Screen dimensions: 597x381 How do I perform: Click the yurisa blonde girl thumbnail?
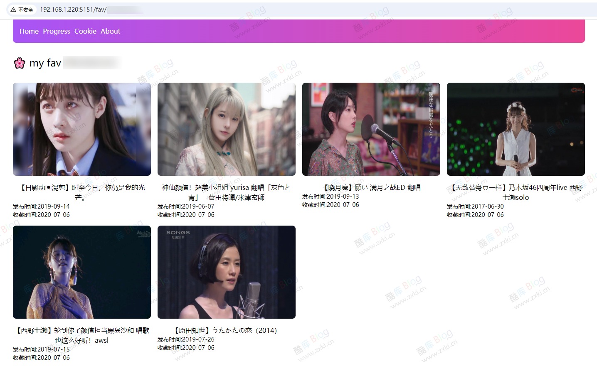(226, 129)
